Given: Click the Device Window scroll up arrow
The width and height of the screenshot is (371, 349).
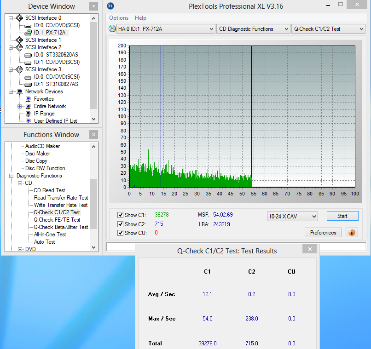Looking at the screenshot, I should [x=94, y=18].
